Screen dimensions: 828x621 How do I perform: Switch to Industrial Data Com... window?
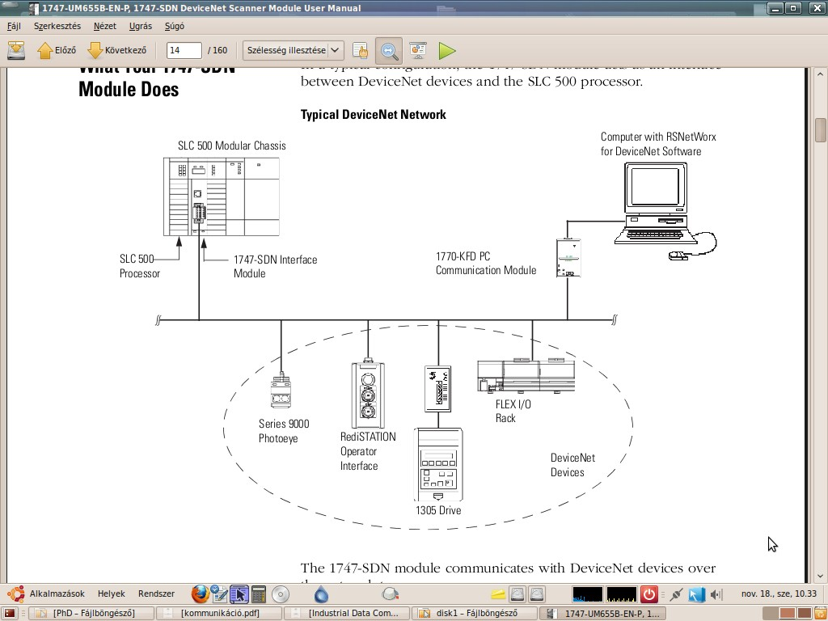(x=348, y=613)
